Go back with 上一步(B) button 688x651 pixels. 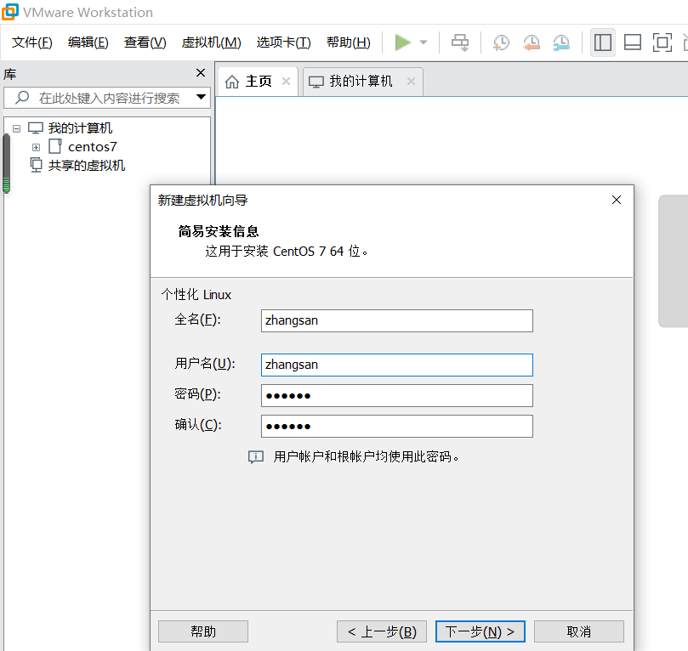point(382,631)
